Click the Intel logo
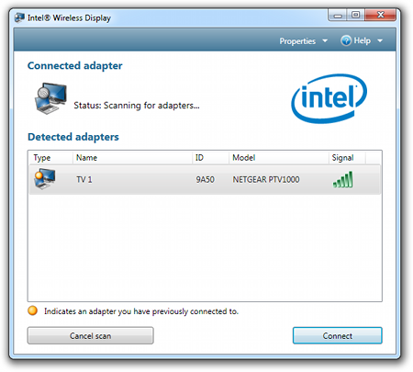Viewport: 413px width, 372px height. 329,98
